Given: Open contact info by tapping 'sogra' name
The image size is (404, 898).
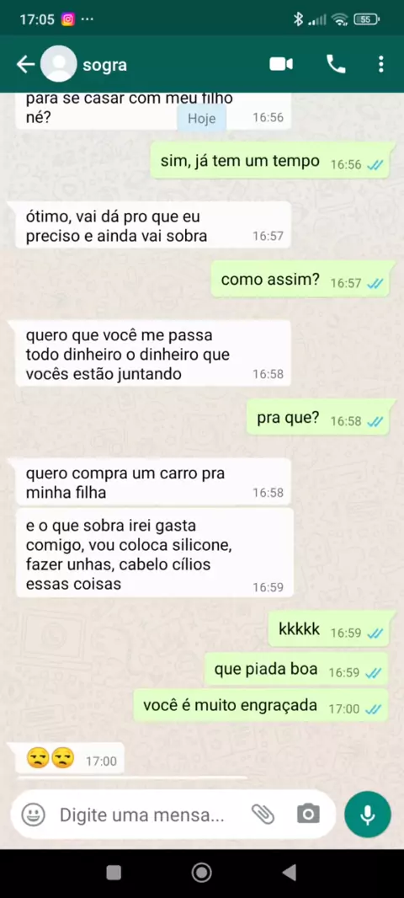Looking at the screenshot, I should pos(104,66).
